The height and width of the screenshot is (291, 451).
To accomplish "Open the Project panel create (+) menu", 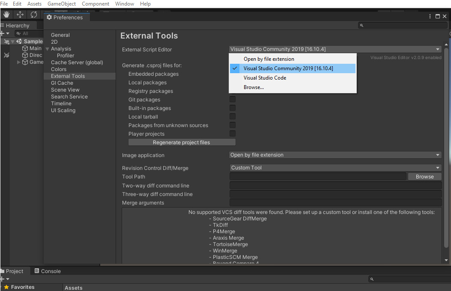I will tap(5, 279).
